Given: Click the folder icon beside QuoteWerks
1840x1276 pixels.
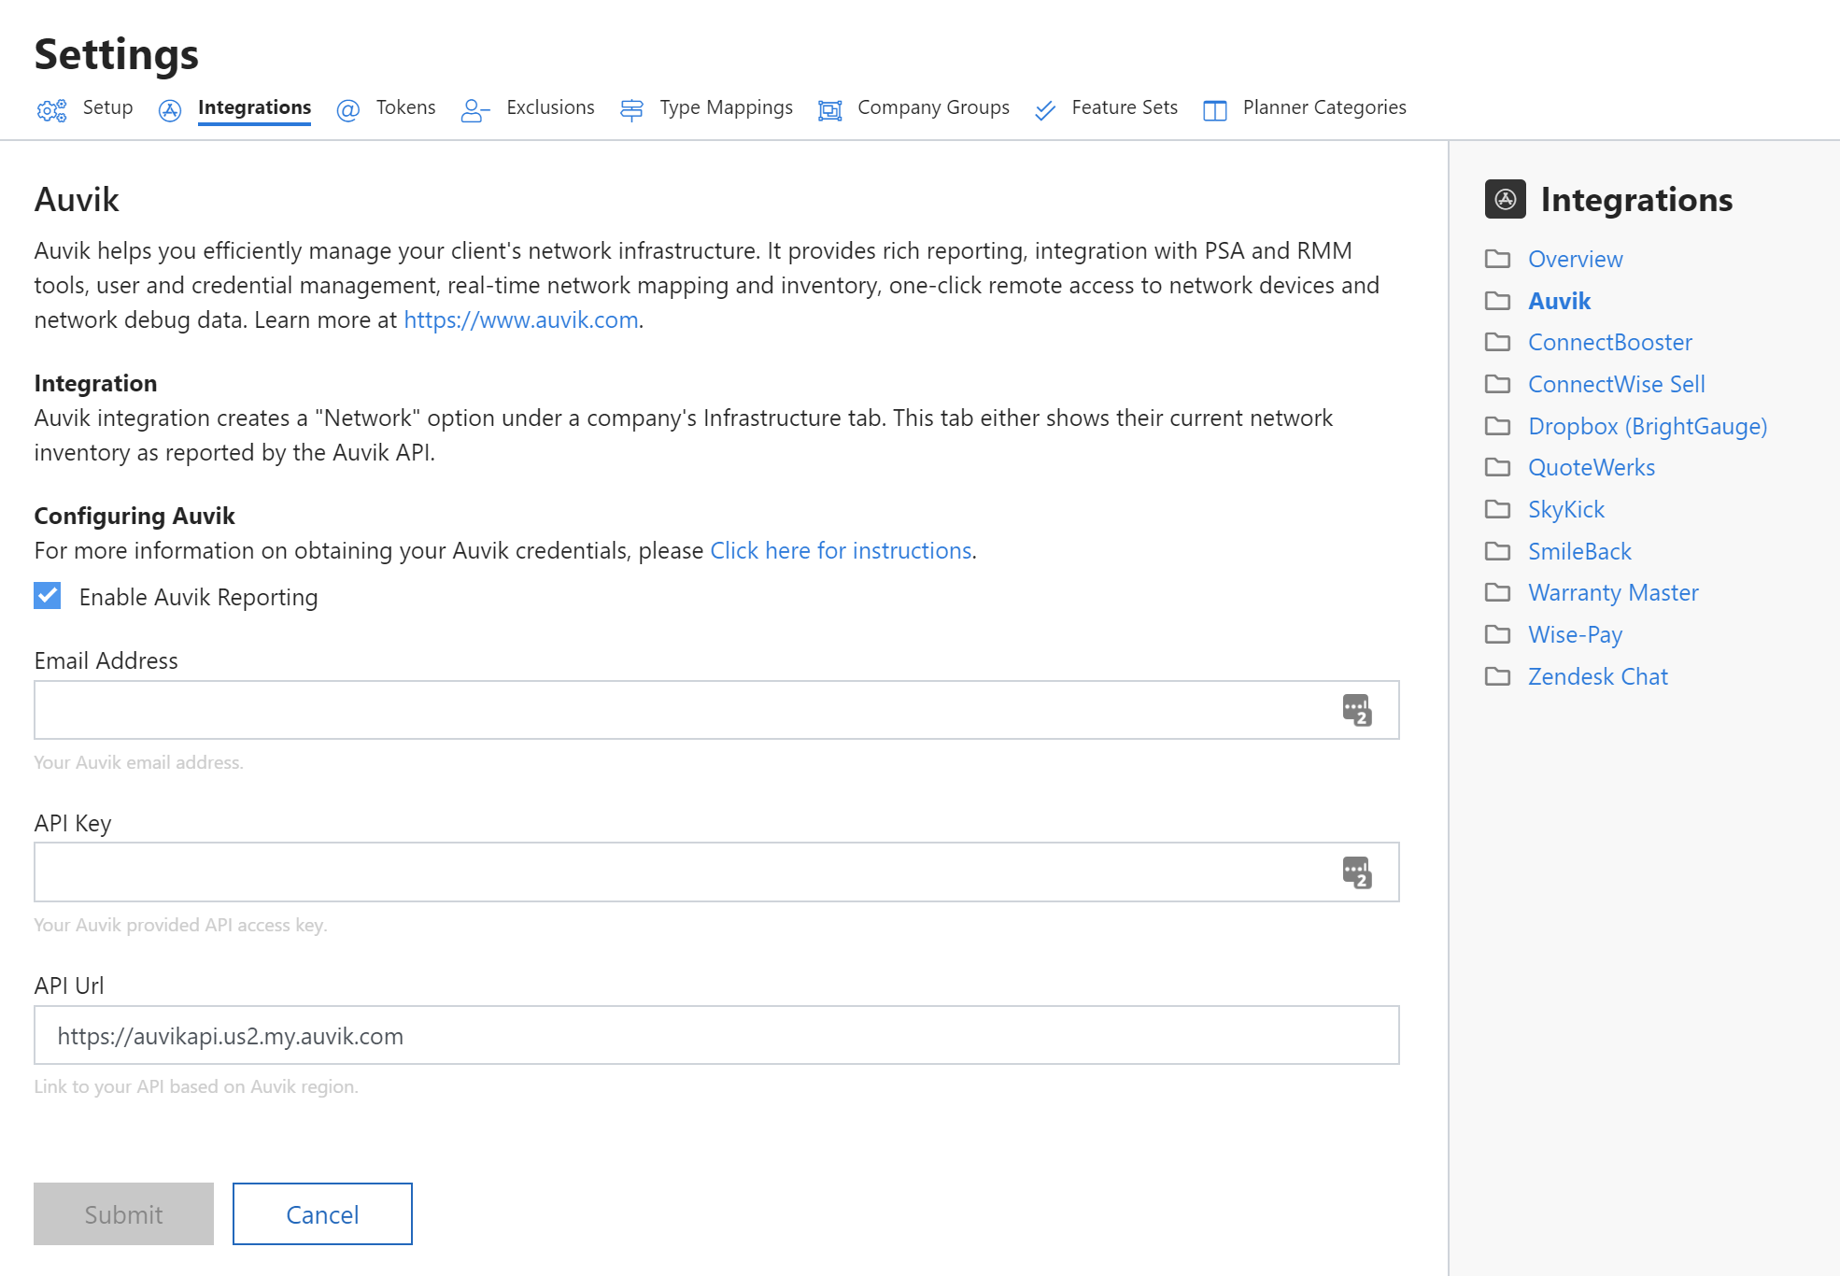Looking at the screenshot, I should tap(1498, 467).
